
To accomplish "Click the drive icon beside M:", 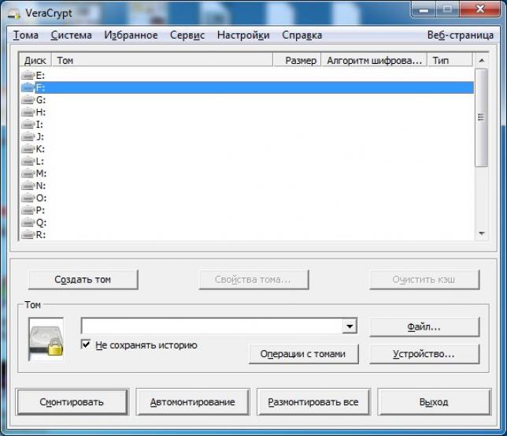I will click(28, 173).
